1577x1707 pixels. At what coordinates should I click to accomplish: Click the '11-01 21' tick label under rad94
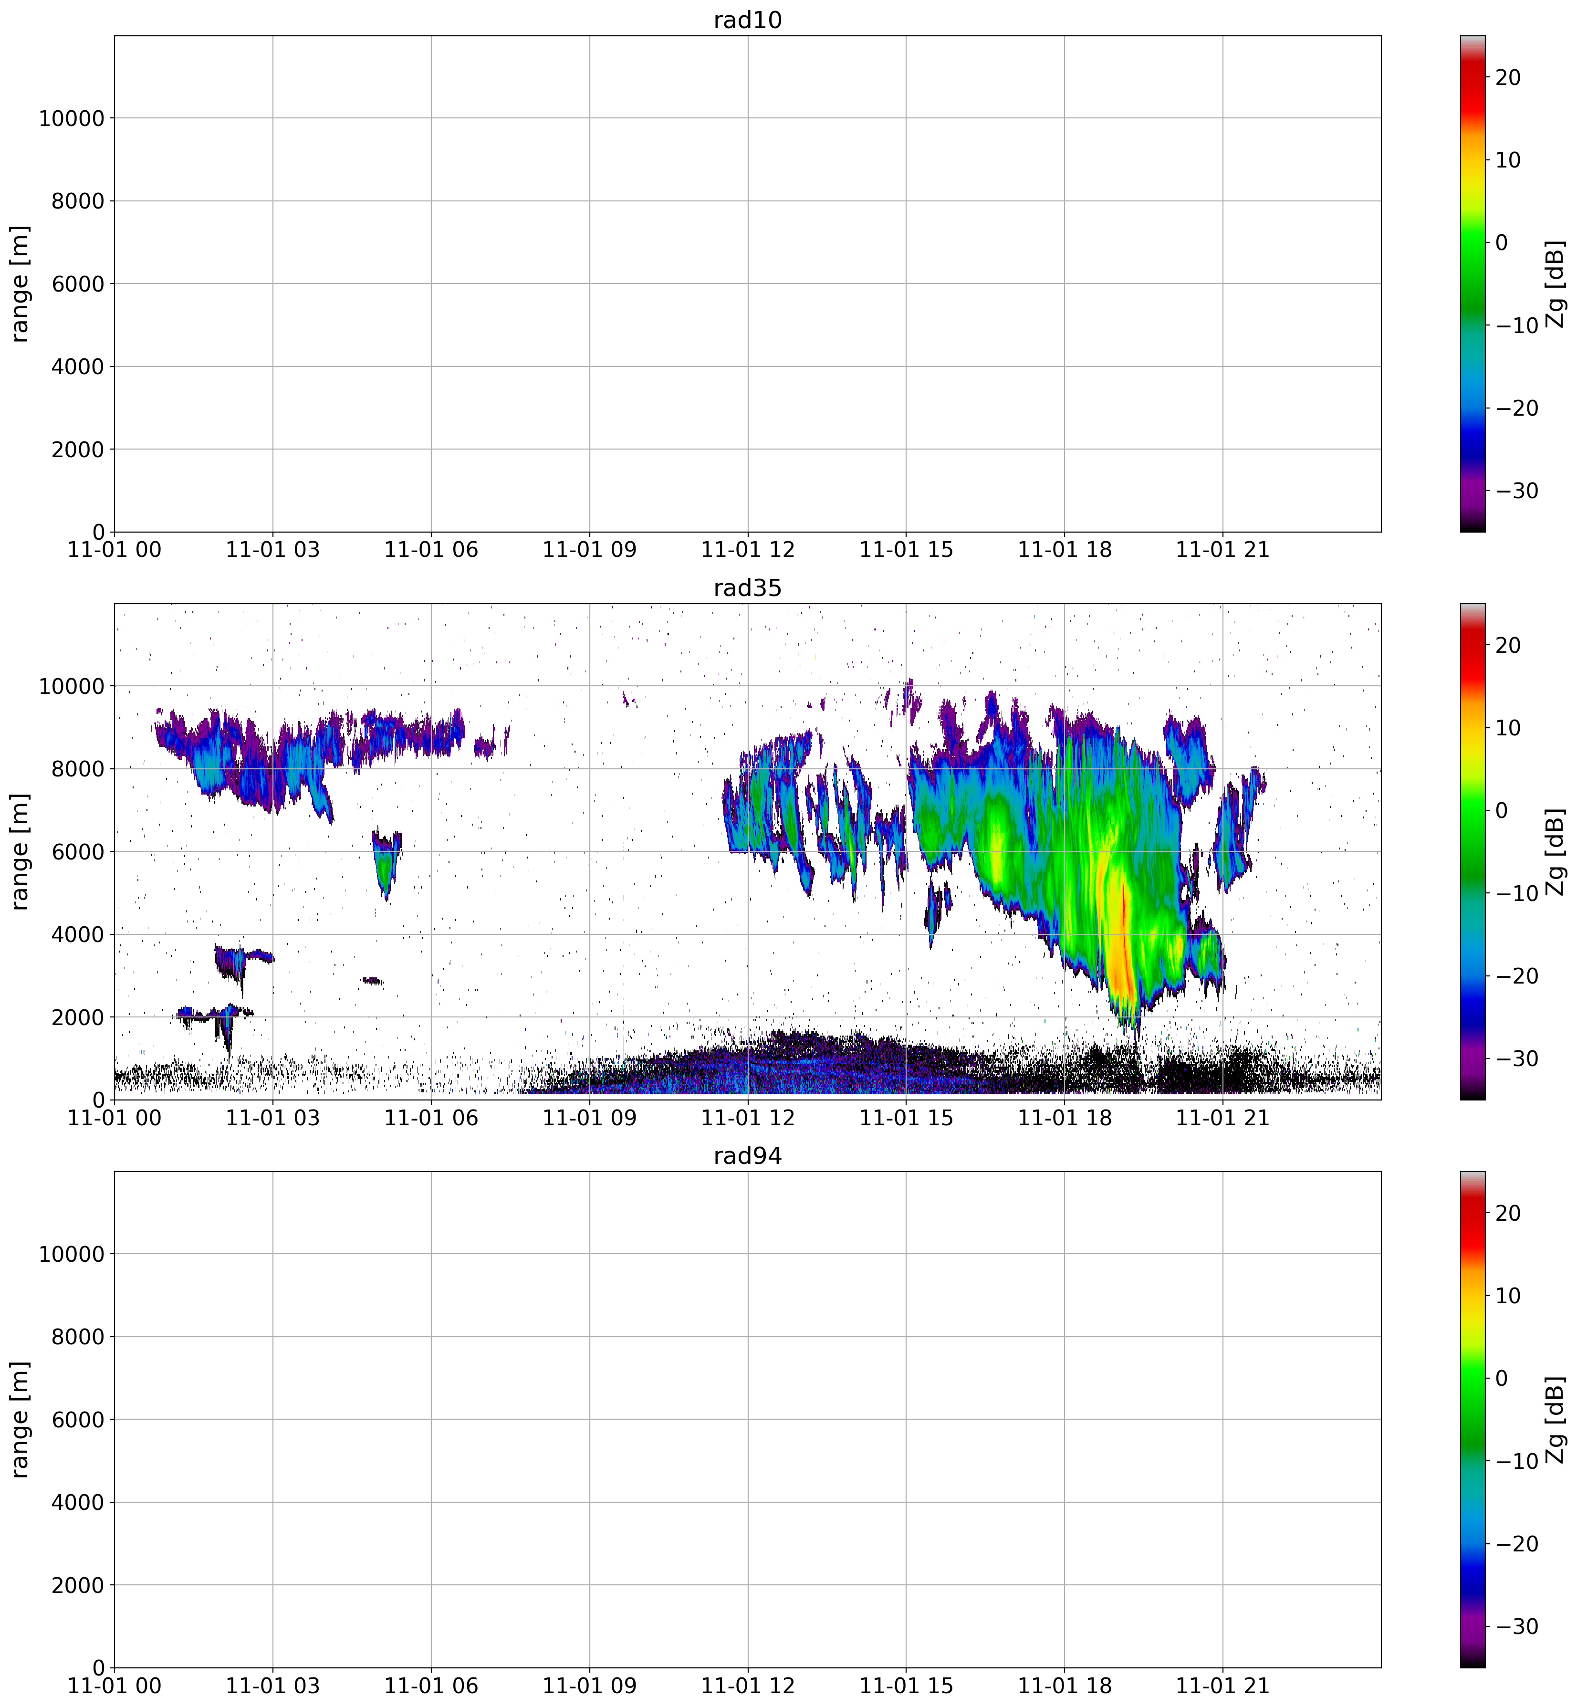point(1222,1686)
